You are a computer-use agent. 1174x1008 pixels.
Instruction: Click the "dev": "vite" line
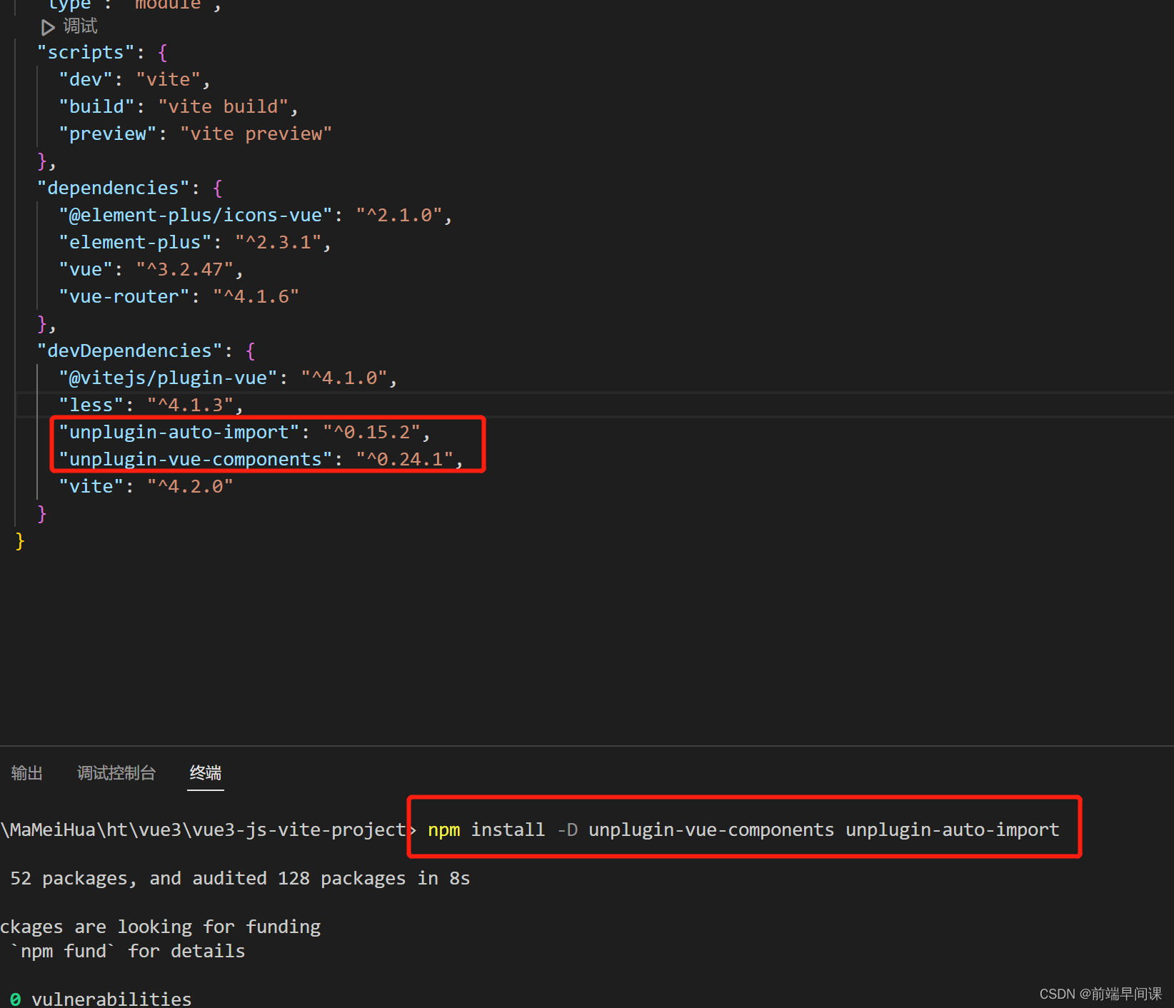pos(135,80)
